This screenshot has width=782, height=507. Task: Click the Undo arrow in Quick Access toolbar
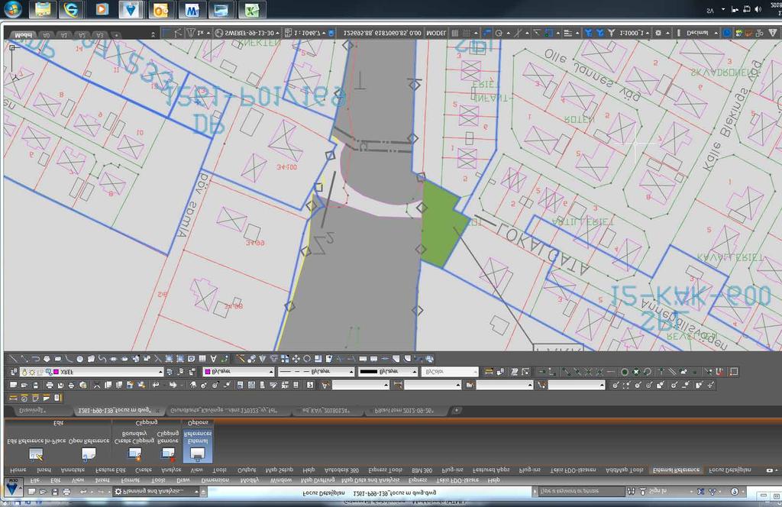pyautogui.click(x=83, y=492)
